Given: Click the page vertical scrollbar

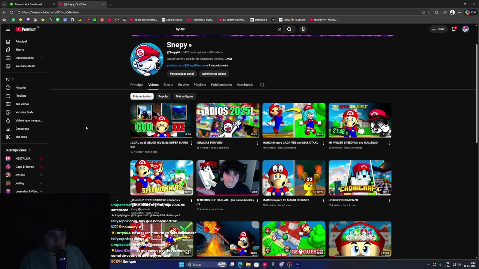Looking at the screenshot, I should 477,93.
